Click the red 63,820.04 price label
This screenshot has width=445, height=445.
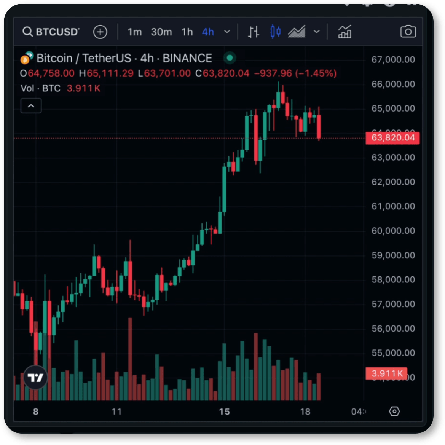(x=392, y=138)
